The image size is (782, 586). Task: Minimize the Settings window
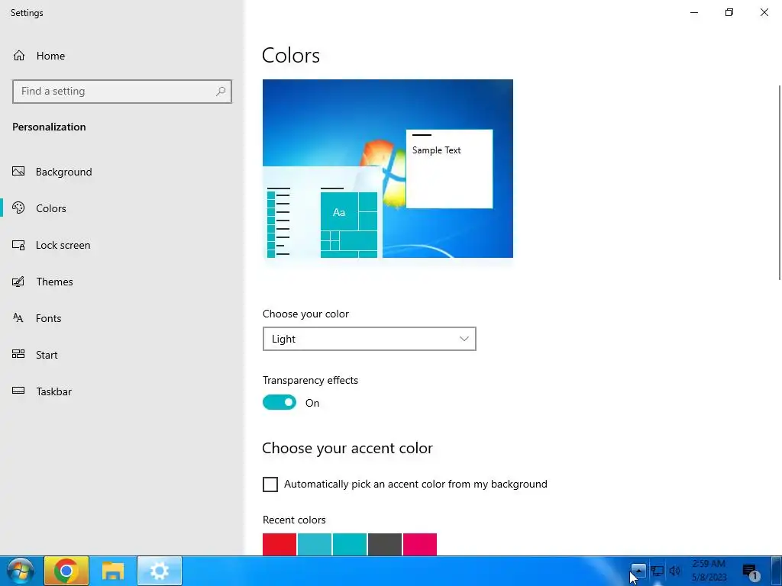pos(693,12)
